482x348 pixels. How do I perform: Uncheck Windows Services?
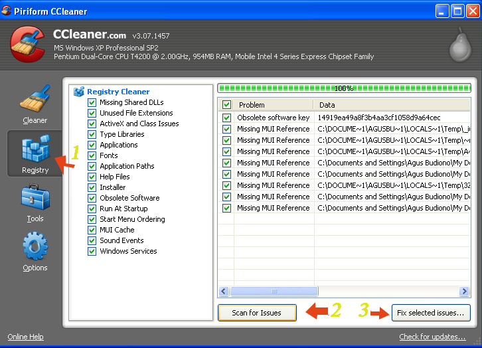pos(92,251)
